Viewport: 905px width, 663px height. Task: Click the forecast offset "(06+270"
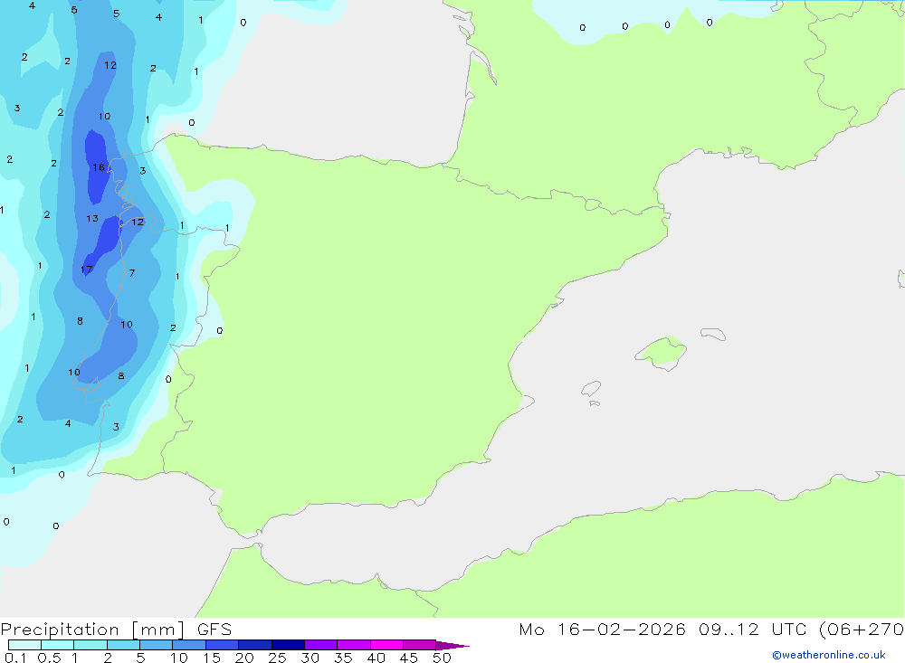[x=862, y=629]
